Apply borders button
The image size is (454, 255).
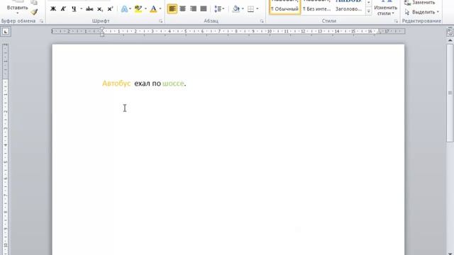click(250, 9)
